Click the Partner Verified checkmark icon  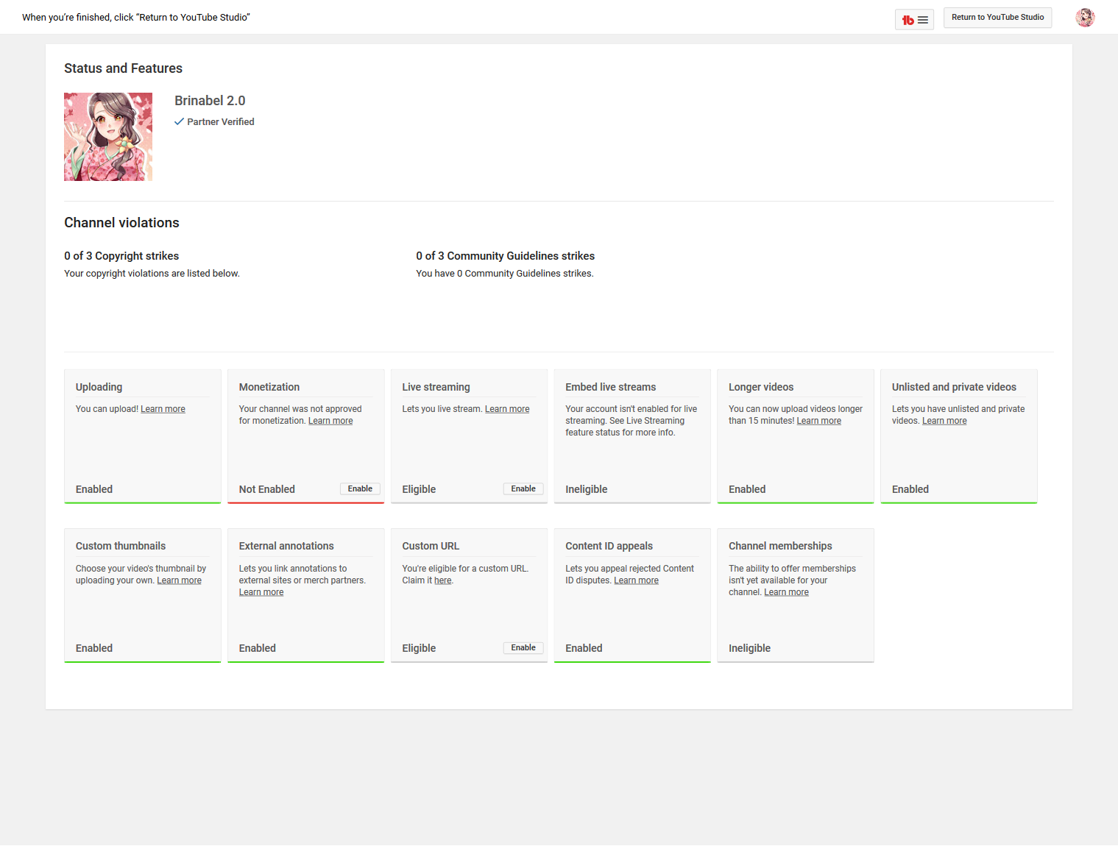pos(179,121)
